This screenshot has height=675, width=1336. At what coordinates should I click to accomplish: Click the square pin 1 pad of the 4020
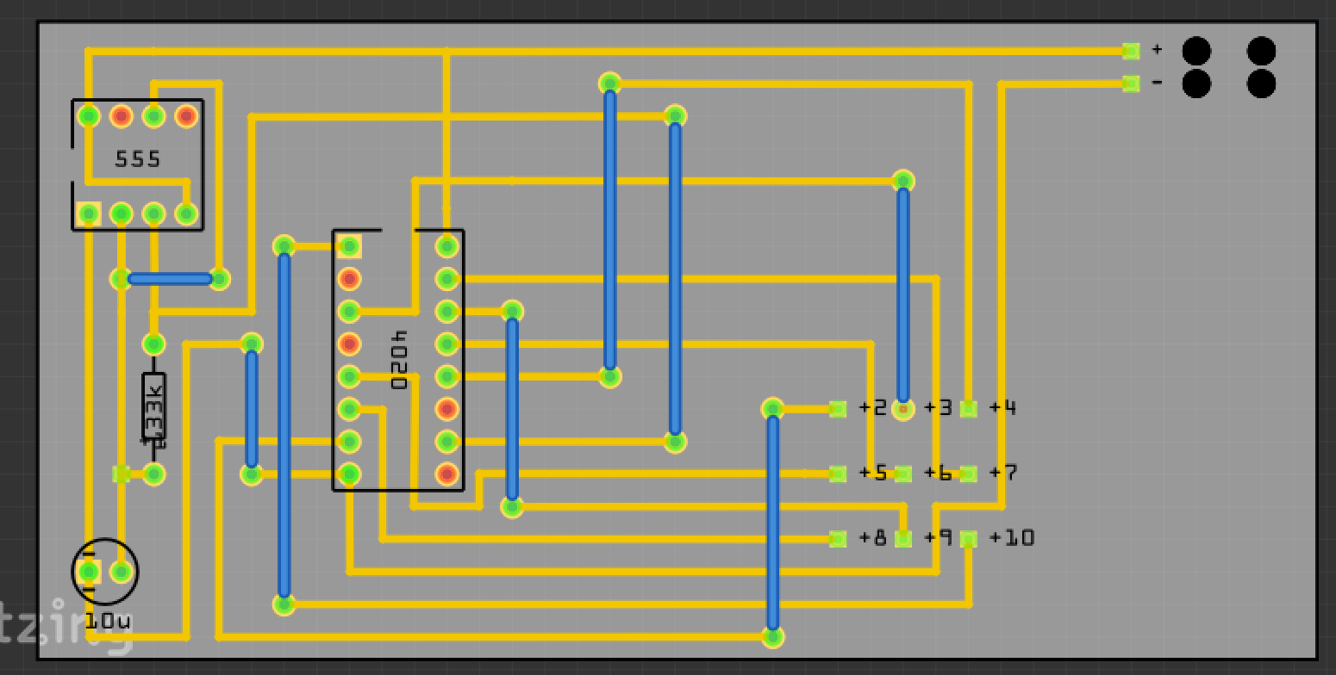[349, 246]
